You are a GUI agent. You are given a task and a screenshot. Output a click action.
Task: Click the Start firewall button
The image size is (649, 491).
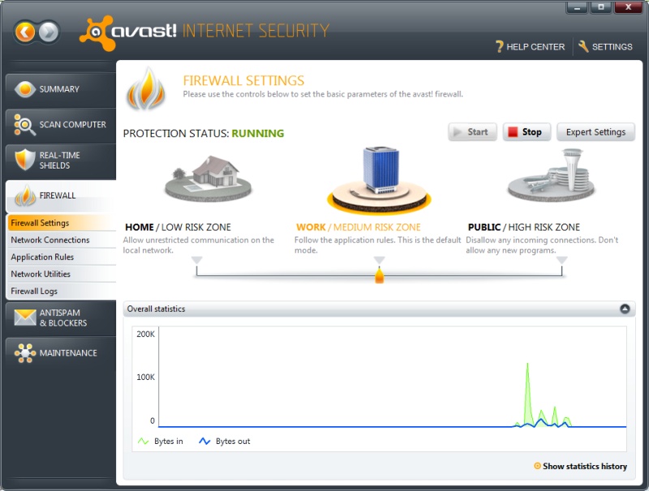point(472,132)
